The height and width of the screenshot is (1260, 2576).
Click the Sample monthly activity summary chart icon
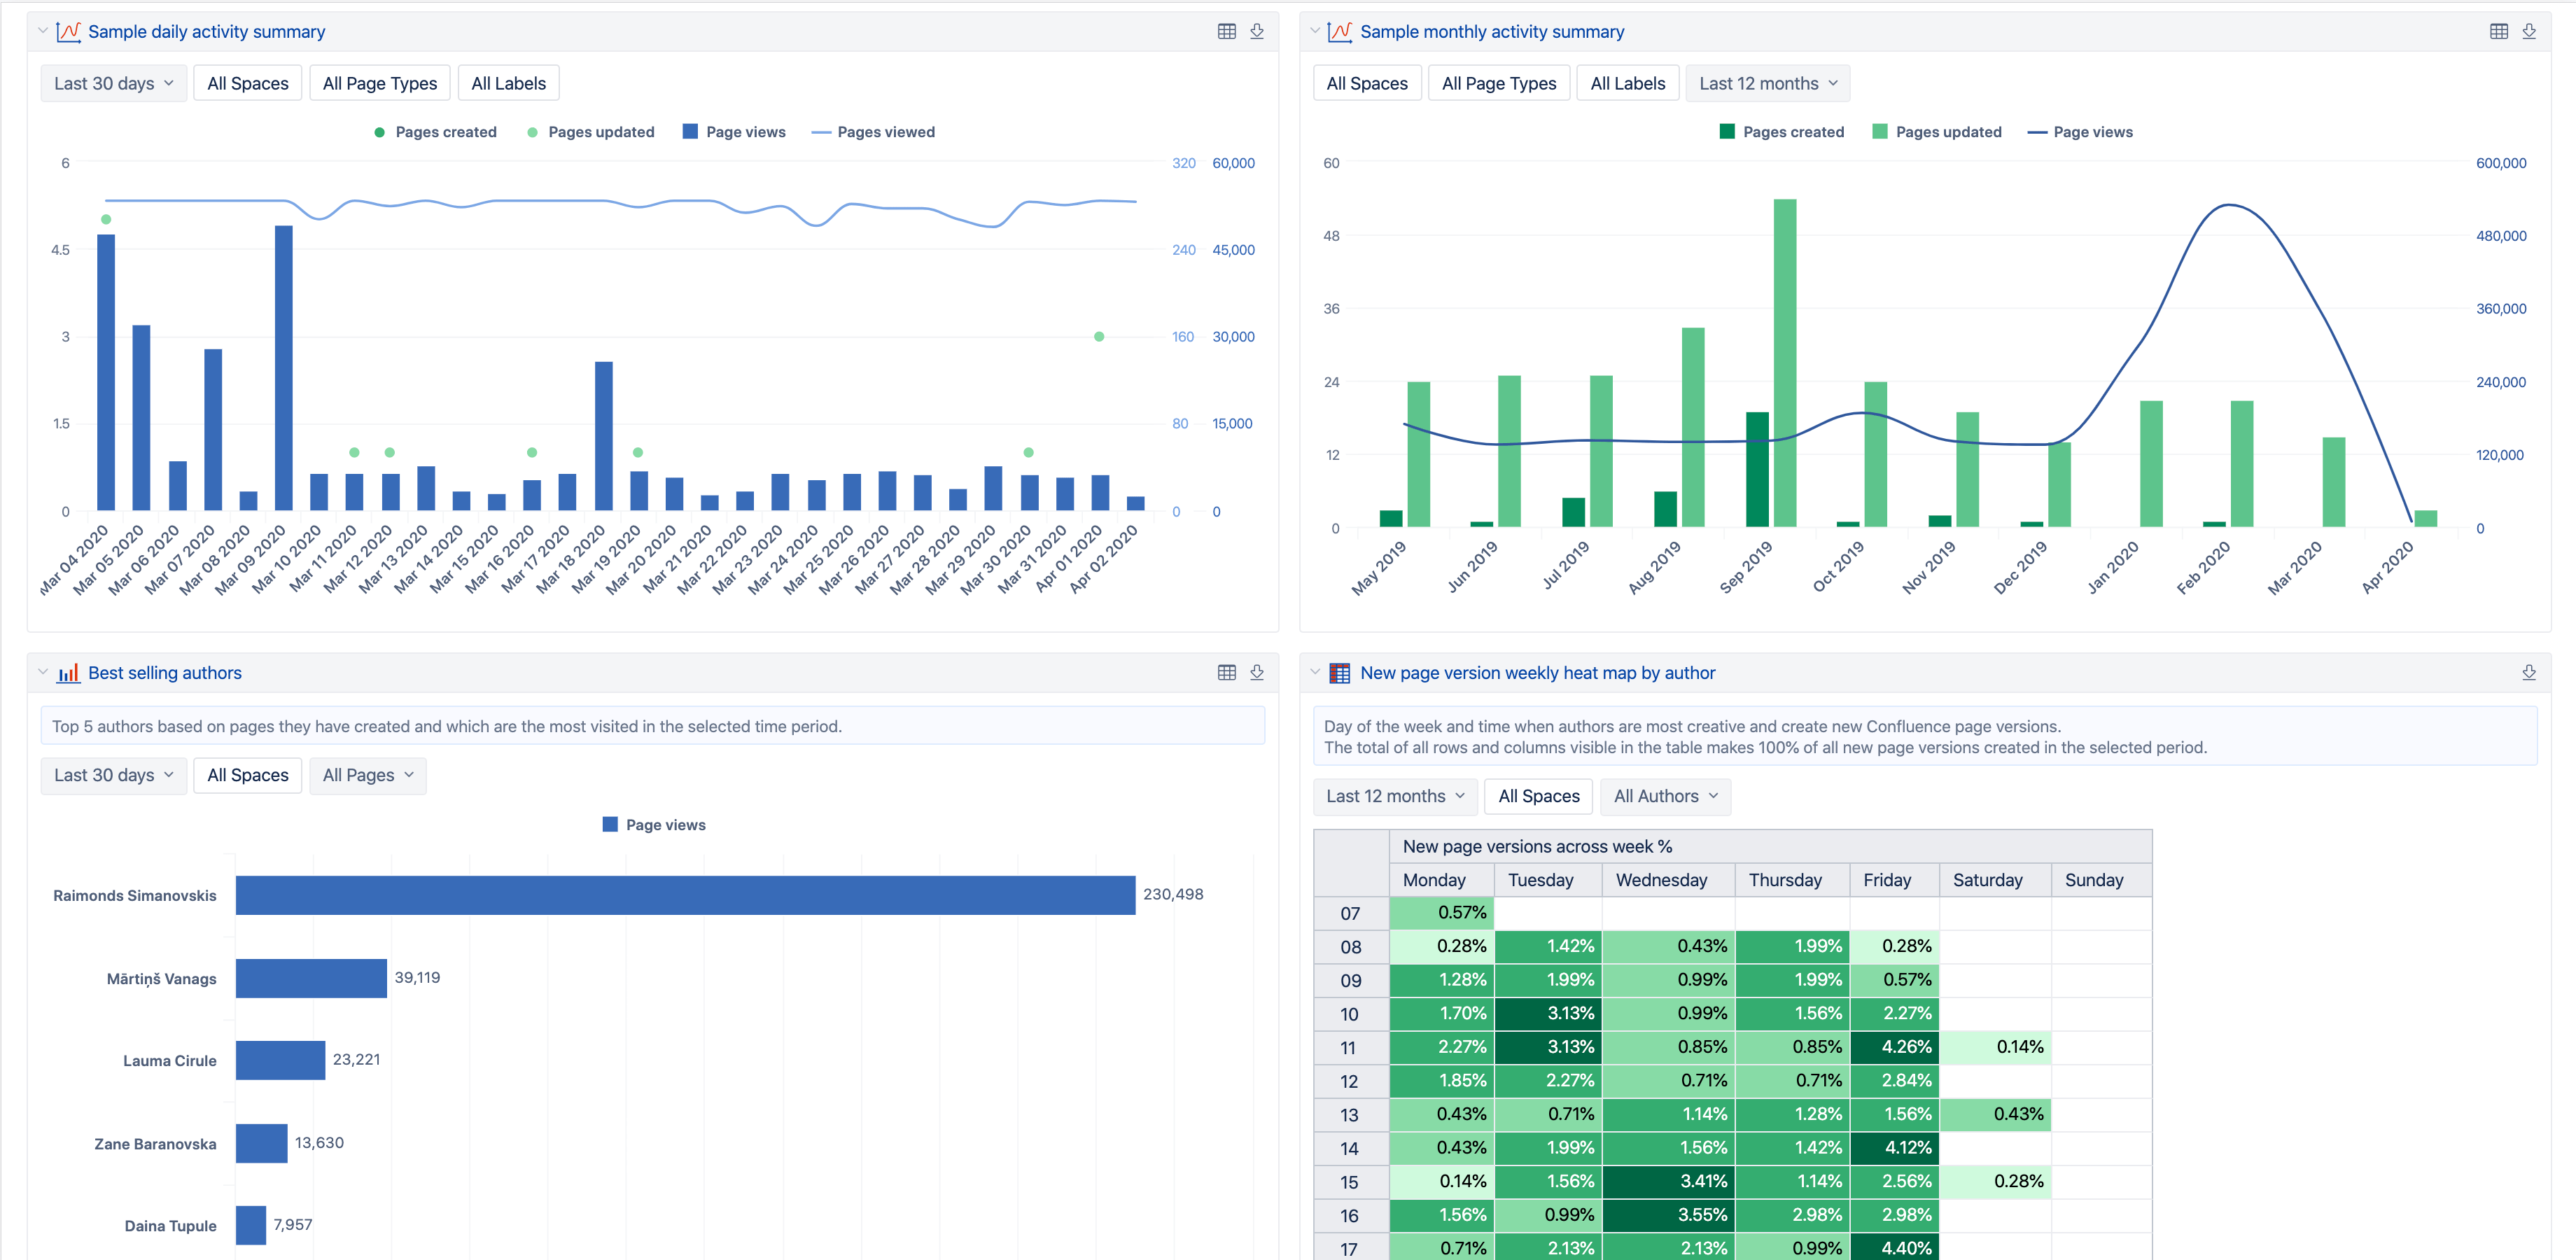click(1340, 32)
